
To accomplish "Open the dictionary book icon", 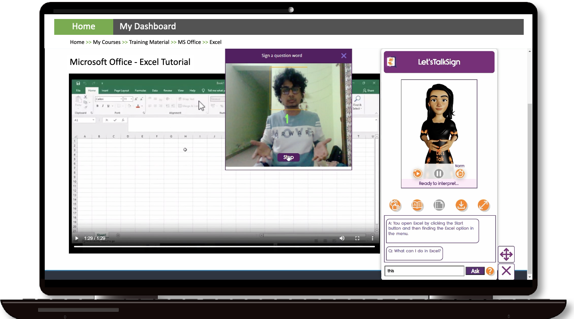I will [417, 205].
